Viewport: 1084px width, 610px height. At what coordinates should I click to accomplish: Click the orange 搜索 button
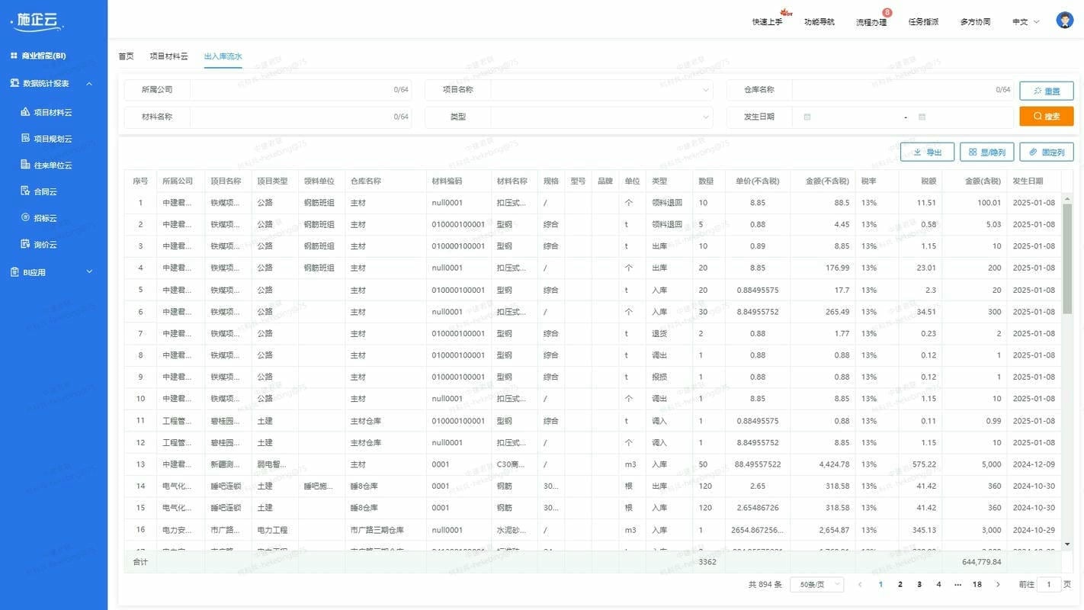click(1046, 117)
